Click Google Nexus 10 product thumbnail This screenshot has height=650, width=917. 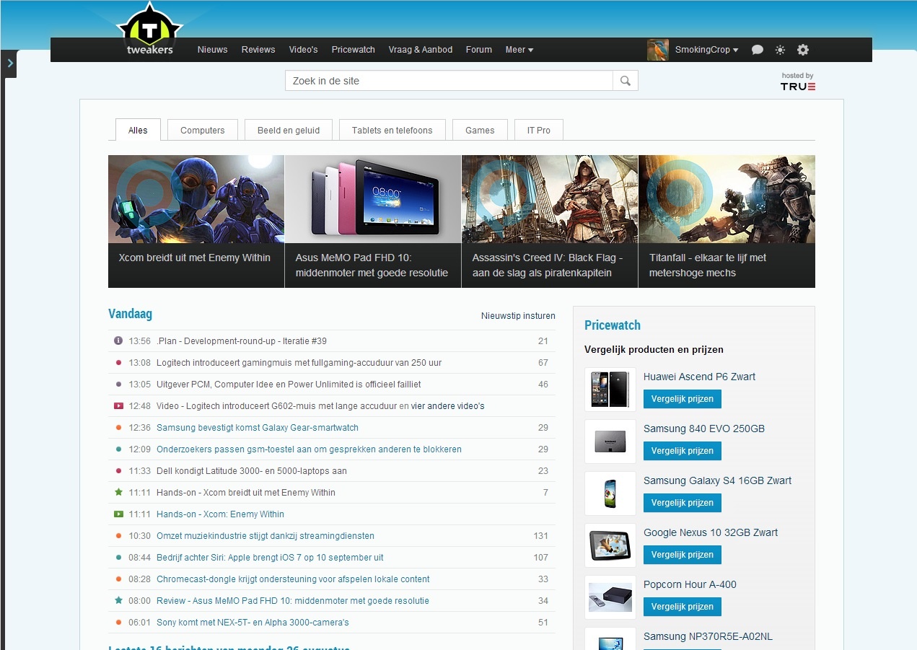click(610, 545)
